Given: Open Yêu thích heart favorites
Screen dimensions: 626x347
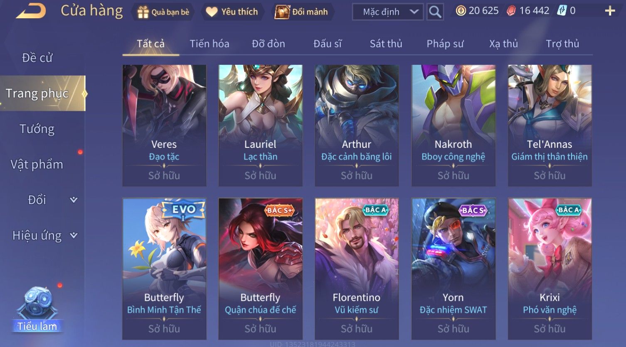Looking at the screenshot, I should click(x=212, y=12).
